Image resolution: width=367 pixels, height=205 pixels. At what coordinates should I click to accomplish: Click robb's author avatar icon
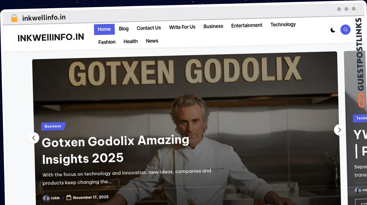[x=46, y=198]
